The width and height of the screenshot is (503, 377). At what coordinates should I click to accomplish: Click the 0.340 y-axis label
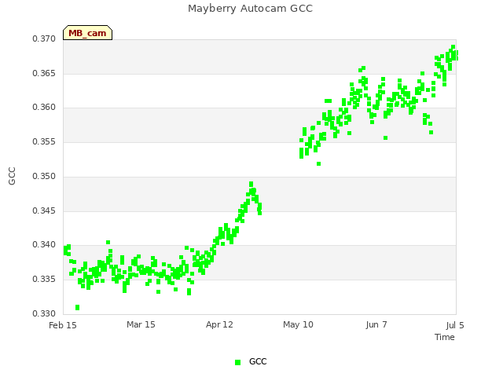pyautogui.click(x=44, y=244)
